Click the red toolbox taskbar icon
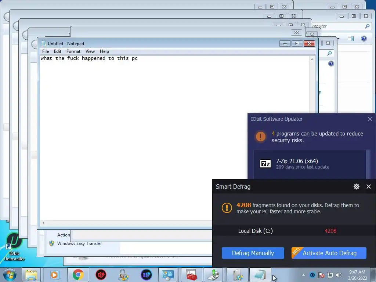Screen dimensions: 376x282 (192, 275)
